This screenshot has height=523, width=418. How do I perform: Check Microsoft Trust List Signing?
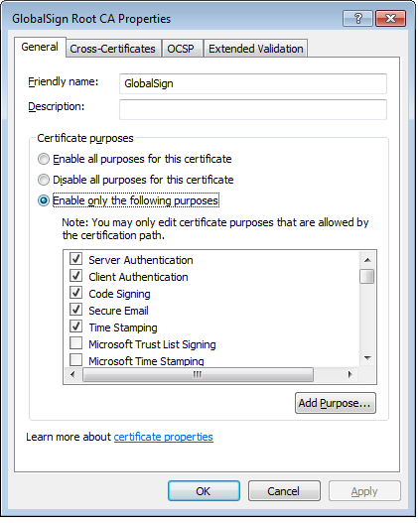(x=76, y=343)
